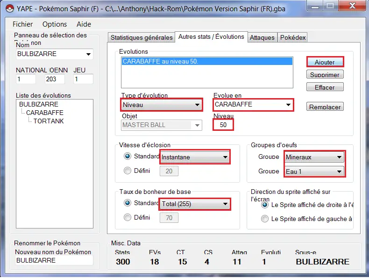Viewport: 369px width, 278px height.
Task: Switch to Statistiques générales tab
Action: 142,37
